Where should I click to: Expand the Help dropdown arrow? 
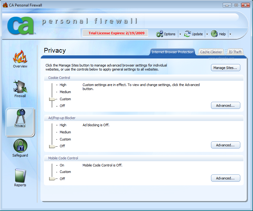click(230, 34)
